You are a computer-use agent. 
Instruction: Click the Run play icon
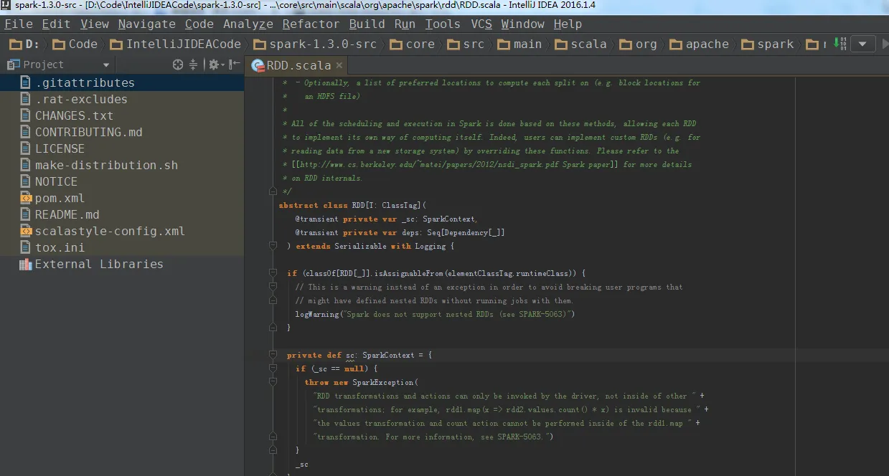pos(884,44)
